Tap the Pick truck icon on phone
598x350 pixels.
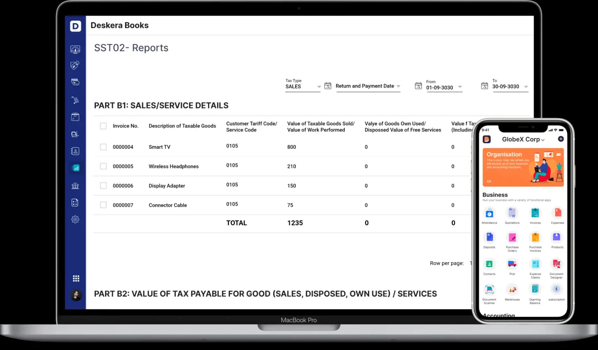512,264
